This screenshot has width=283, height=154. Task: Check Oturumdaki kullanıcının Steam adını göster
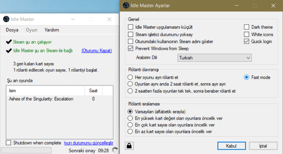(130, 41)
